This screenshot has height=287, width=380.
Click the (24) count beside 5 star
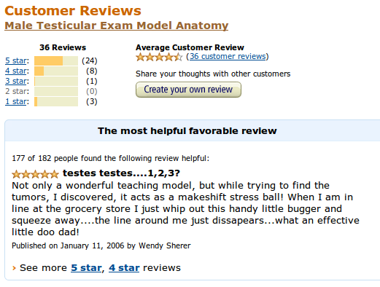pos(90,60)
